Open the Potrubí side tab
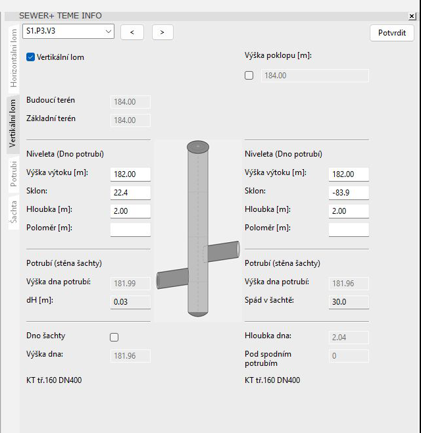421x433 pixels. coord(14,174)
